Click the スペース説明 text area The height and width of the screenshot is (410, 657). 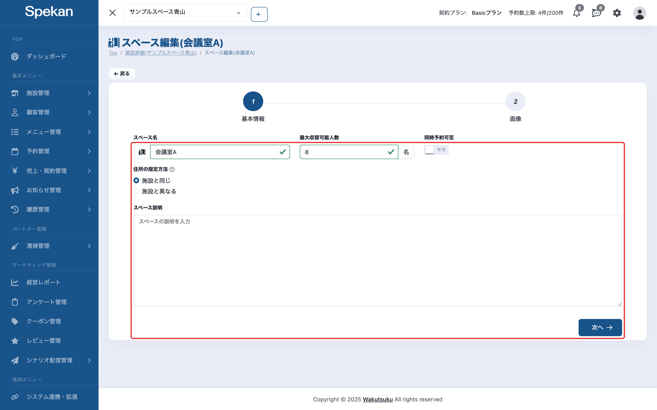tap(378, 261)
